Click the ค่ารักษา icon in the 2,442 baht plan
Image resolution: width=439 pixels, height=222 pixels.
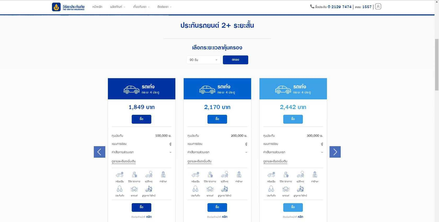tap(315, 175)
